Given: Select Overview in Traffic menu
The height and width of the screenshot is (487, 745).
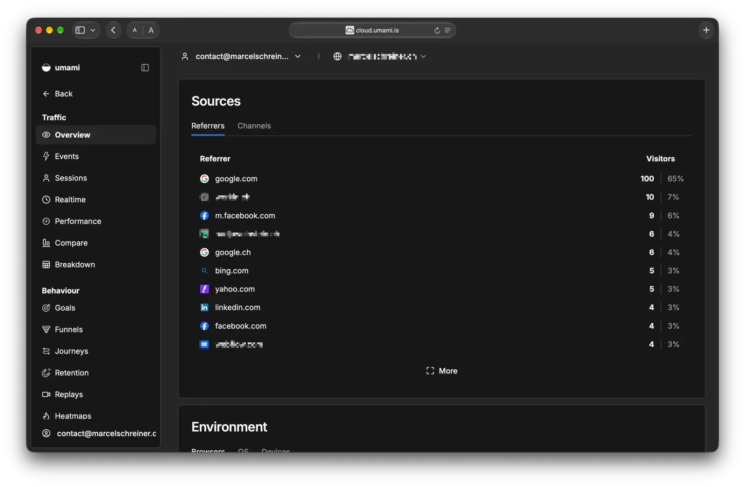Looking at the screenshot, I should pyautogui.click(x=96, y=135).
